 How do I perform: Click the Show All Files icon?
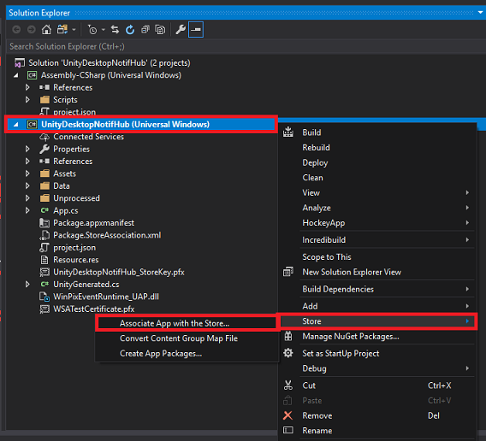pyautogui.click(x=160, y=30)
